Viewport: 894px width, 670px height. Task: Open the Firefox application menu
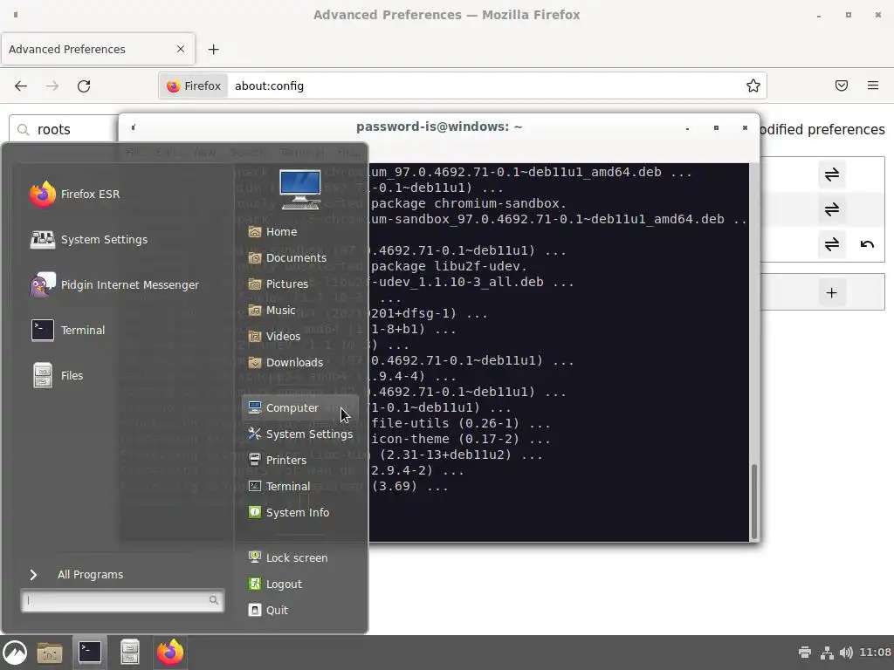pyautogui.click(x=873, y=86)
